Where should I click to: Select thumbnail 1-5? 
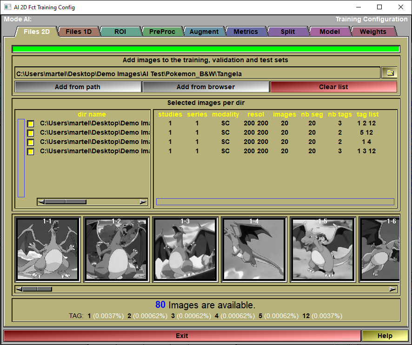(323, 249)
